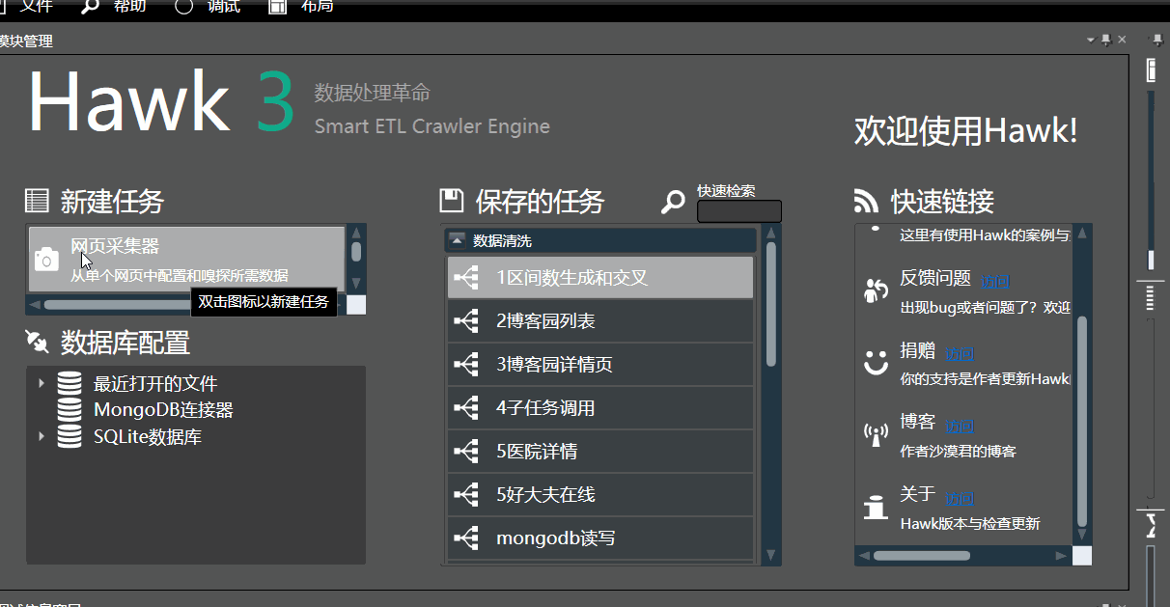This screenshot has width=1170, height=607.
Task: Open the 博客 访问 link
Action: [959, 426]
